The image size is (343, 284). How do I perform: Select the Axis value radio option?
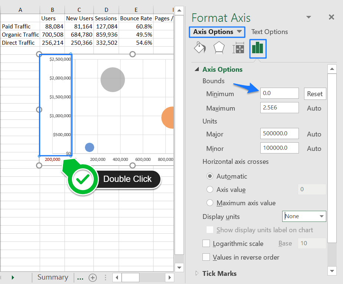tap(210, 189)
